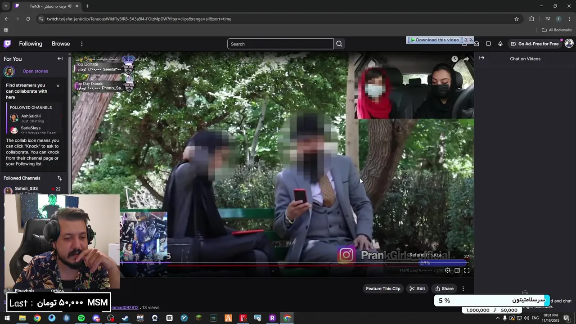Open Steam from the taskbar

coord(125,318)
